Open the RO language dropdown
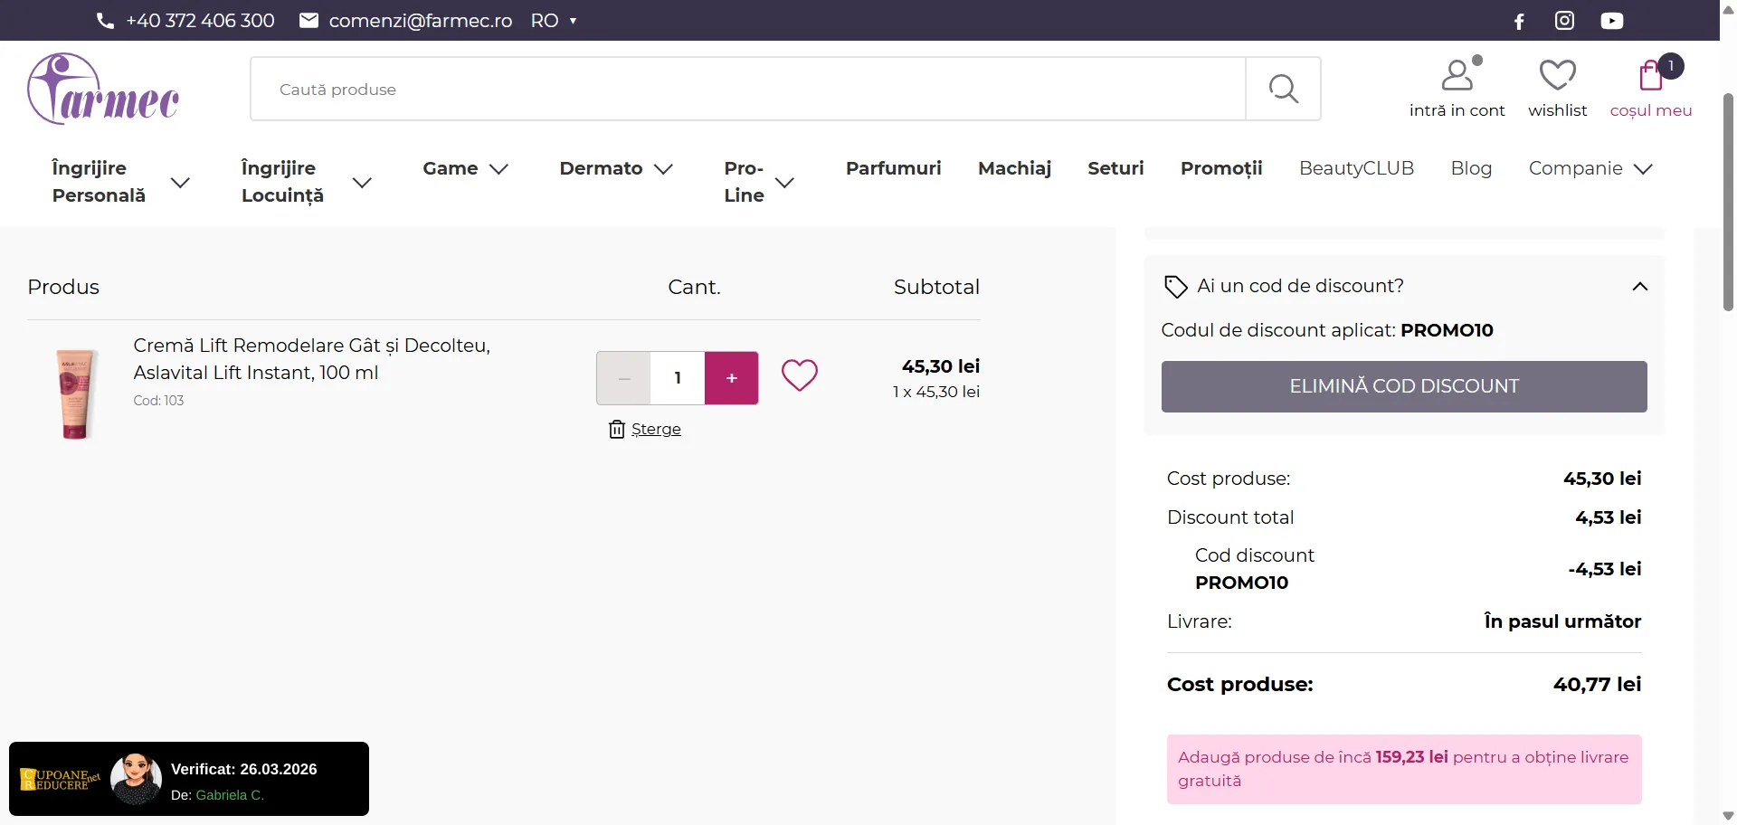The height and width of the screenshot is (825, 1737). (554, 21)
